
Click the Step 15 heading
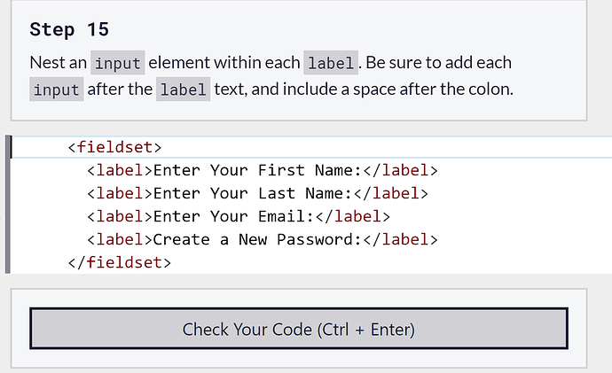pyautogui.click(x=69, y=29)
